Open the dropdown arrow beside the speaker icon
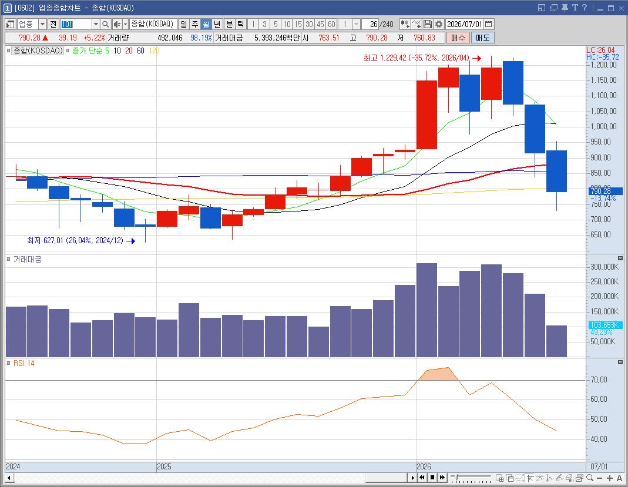This screenshot has height=487, width=628. tap(125, 25)
